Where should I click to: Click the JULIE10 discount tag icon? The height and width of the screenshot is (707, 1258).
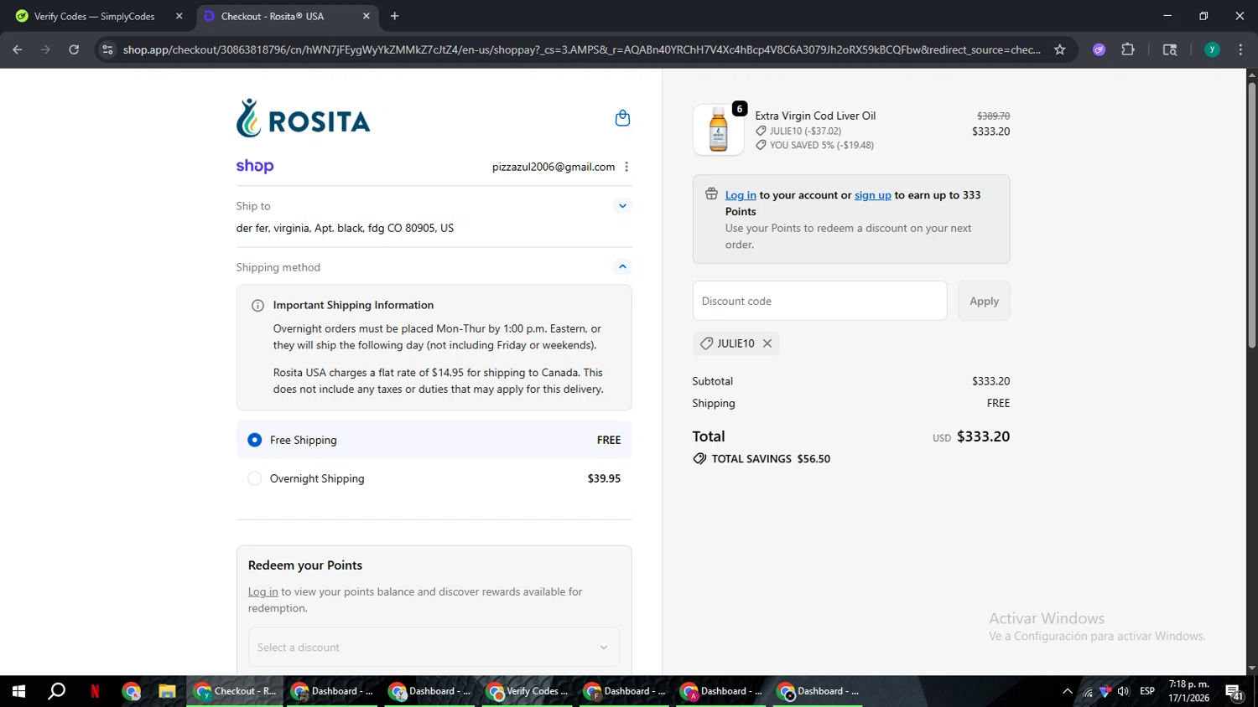tap(706, 343)
